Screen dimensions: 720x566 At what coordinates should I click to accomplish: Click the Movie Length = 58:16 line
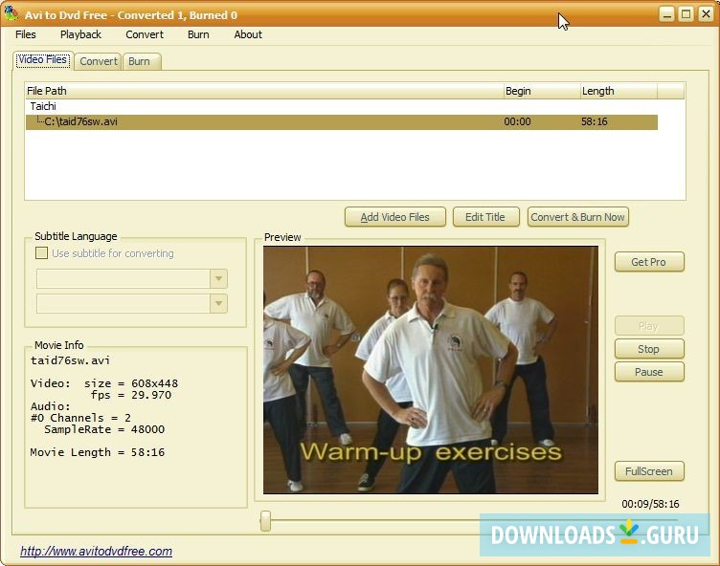[x=98, y=452]
